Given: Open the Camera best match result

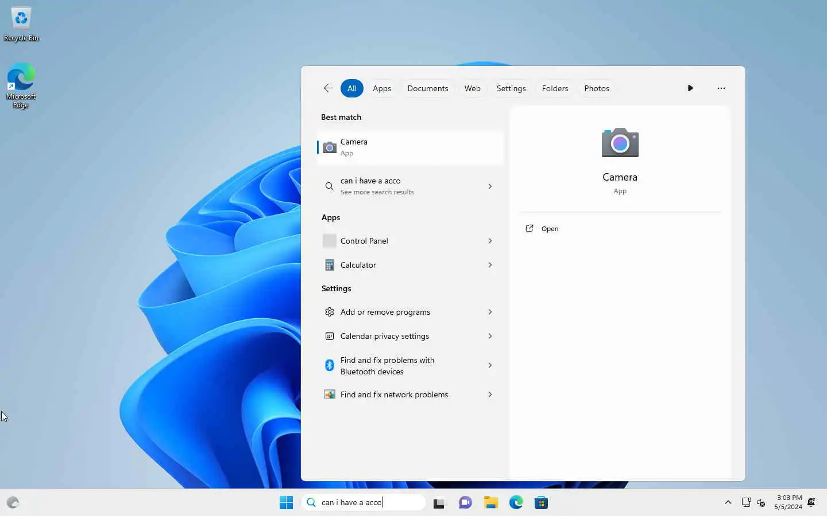Looking at the screenshot, I should (x=410, y=147).
